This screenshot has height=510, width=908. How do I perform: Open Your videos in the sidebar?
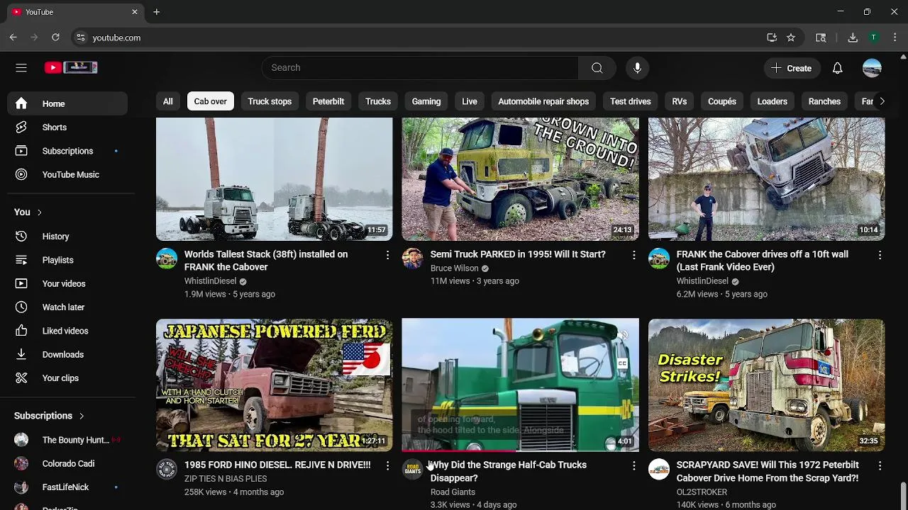tap(67, 283)
